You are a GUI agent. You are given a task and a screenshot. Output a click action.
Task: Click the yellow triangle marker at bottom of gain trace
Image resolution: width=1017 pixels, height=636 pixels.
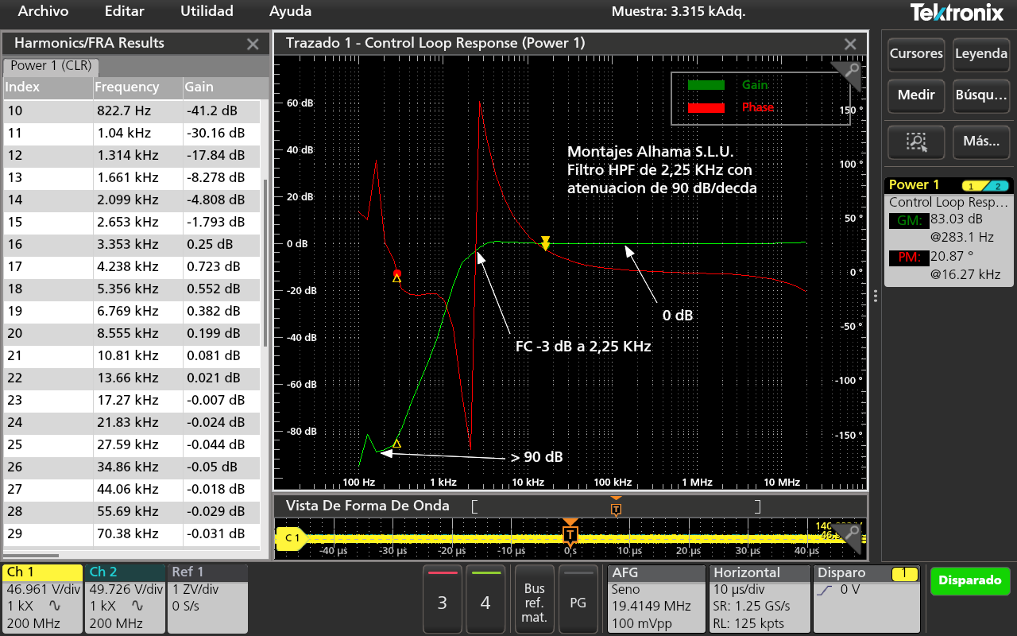pos(396,444)
